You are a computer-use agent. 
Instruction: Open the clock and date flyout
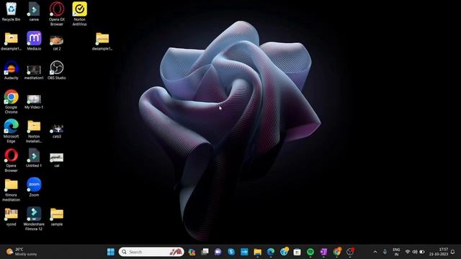439,252
